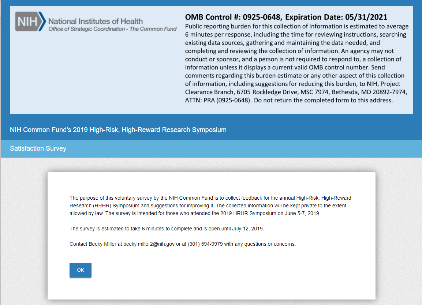Screen dimensions: 422x305
Task: Click Office of Strategic Coordination subtitle
Action: 112,29
